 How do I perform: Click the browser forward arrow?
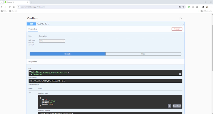pos(6,7)
